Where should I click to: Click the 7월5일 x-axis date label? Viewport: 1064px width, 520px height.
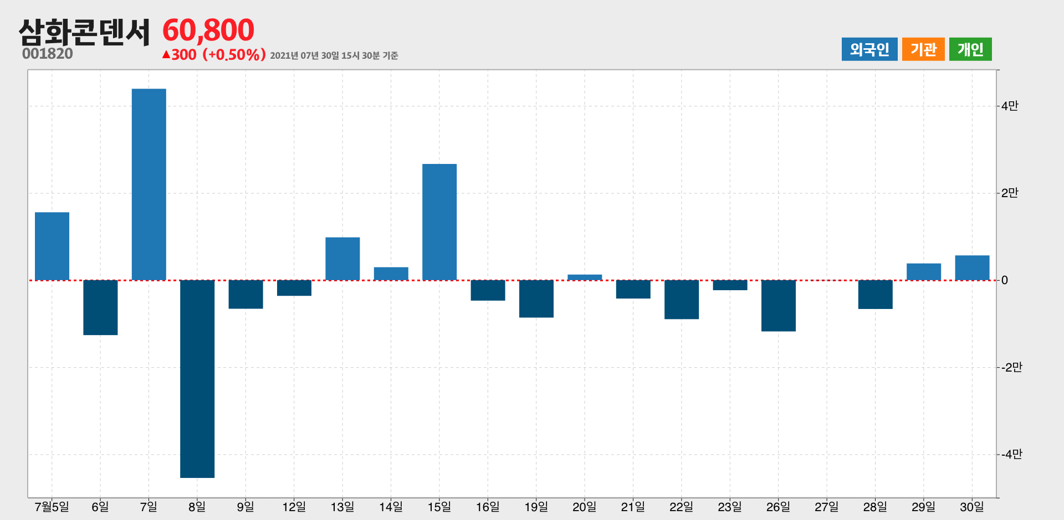(52, 507)
